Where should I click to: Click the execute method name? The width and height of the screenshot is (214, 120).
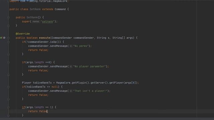(x=44, y=38)
